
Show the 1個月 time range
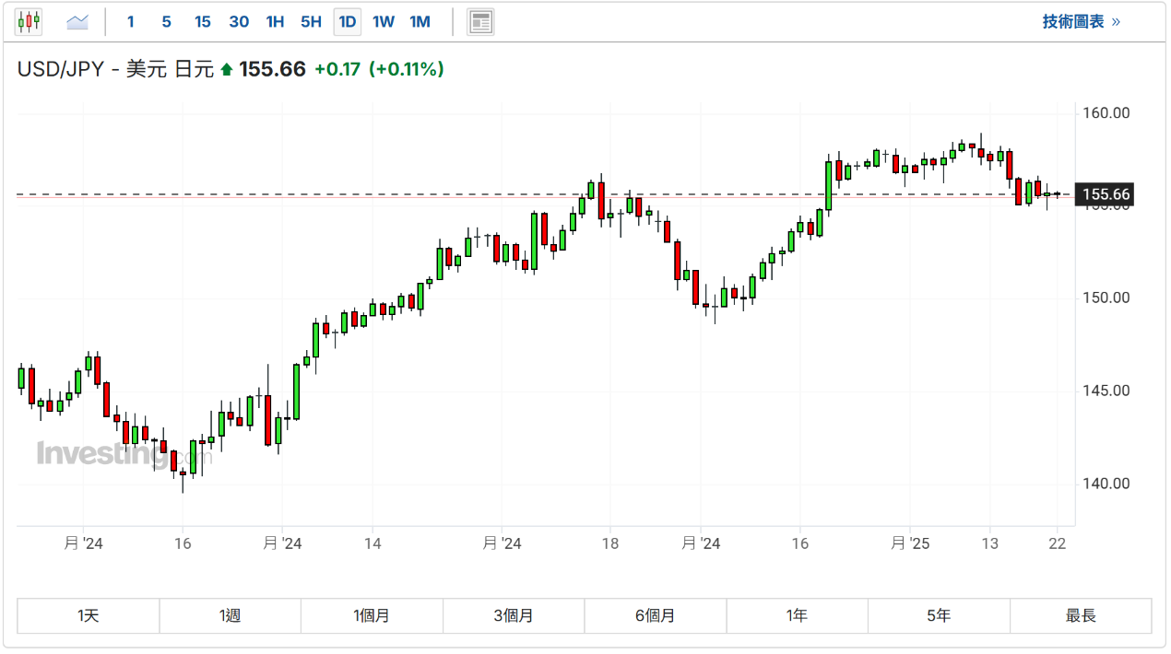coord(372,615)
